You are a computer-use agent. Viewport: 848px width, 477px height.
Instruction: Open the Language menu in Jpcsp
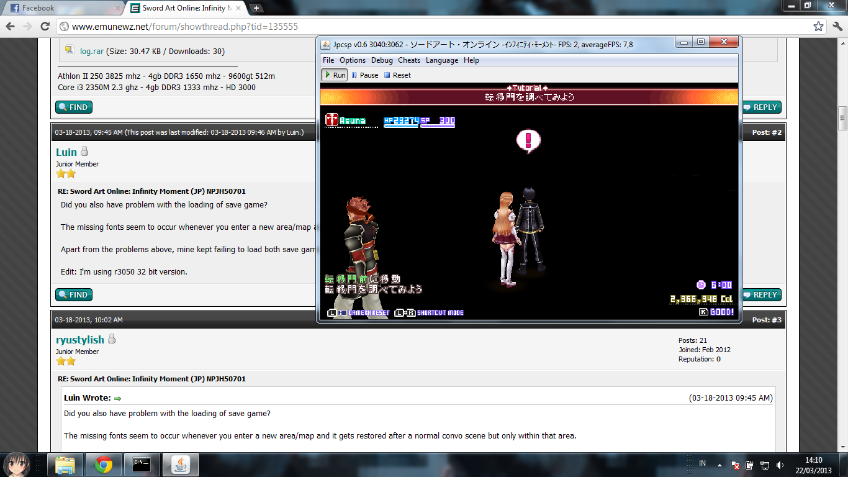pyautogui.click(x=442, y=60)
